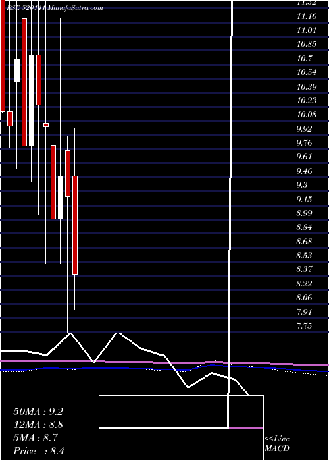
Task: Click the 8.06 price axis label
Action: (x=304, y=298)
